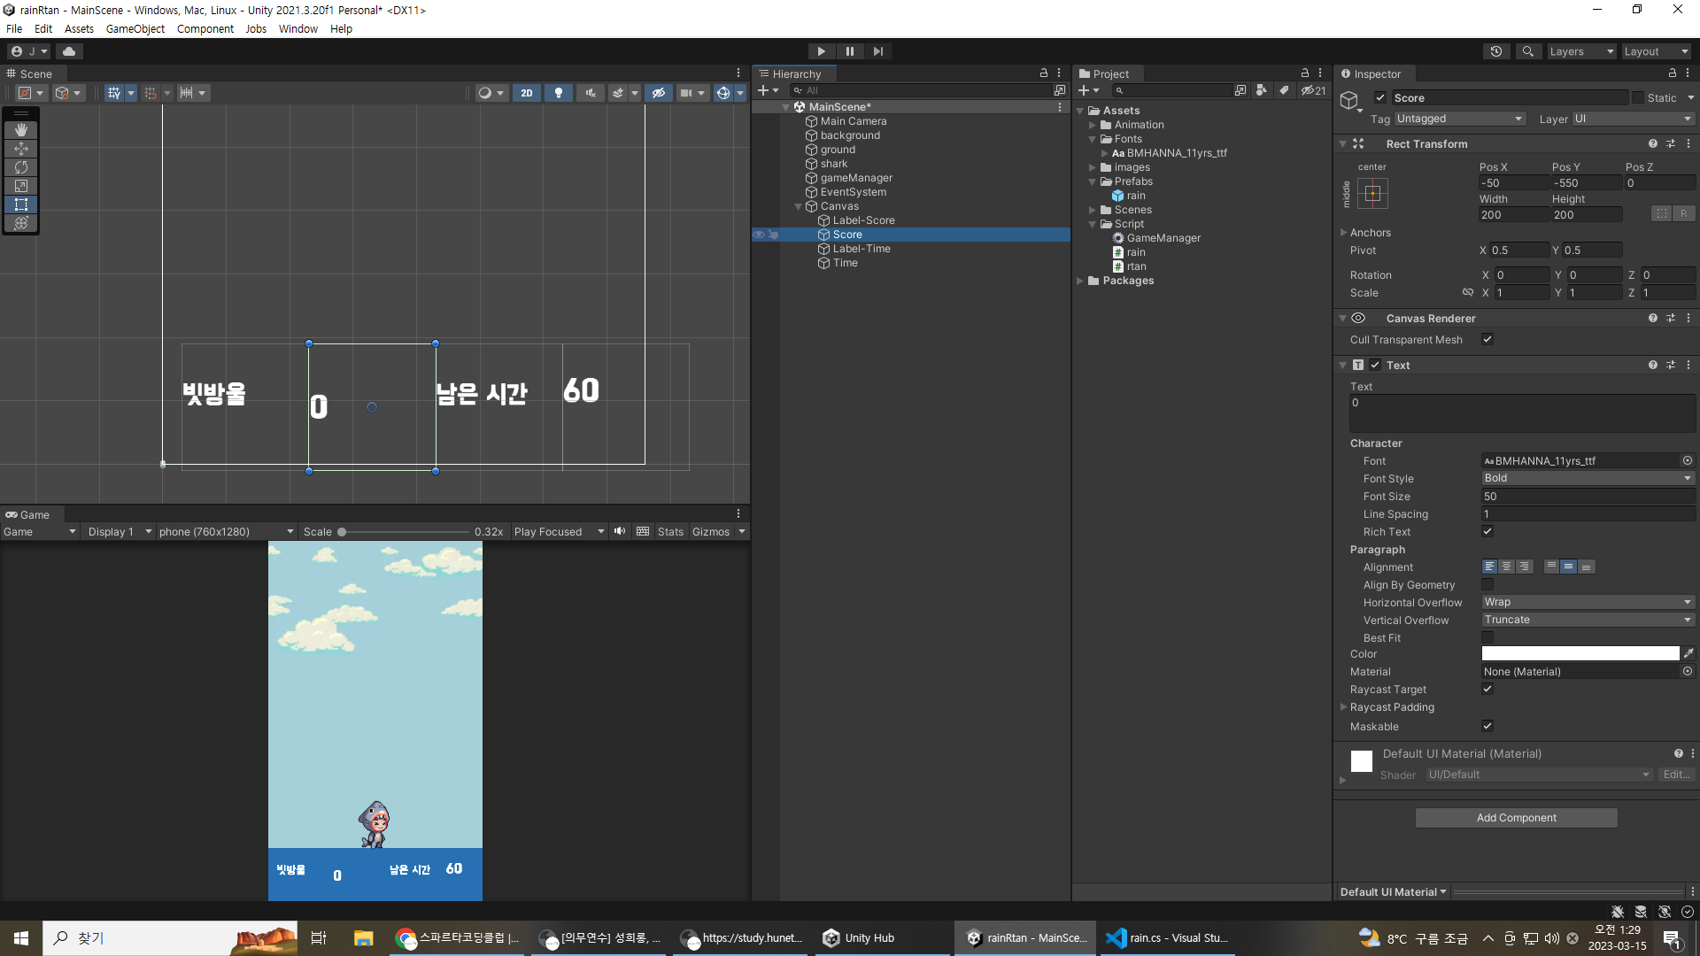
Task: Select the Move tool in Scene toolbar
Action: pos(21,149)
